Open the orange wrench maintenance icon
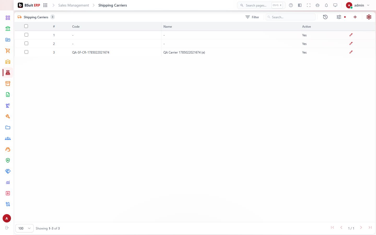This screenshot has height=235, width=376. click(8, 116)
